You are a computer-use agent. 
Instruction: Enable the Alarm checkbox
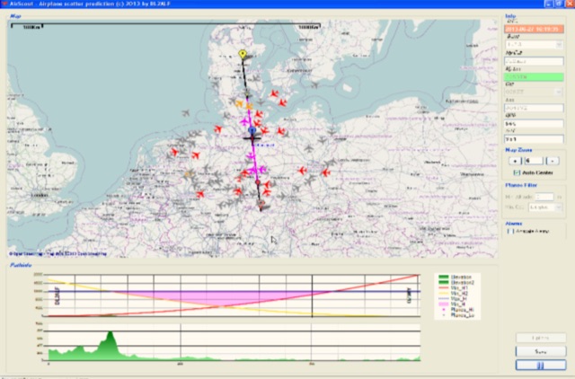tap(510, 232)
